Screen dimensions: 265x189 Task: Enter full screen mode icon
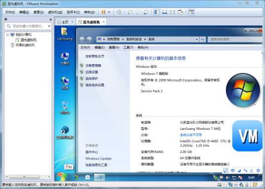(173, 12)
